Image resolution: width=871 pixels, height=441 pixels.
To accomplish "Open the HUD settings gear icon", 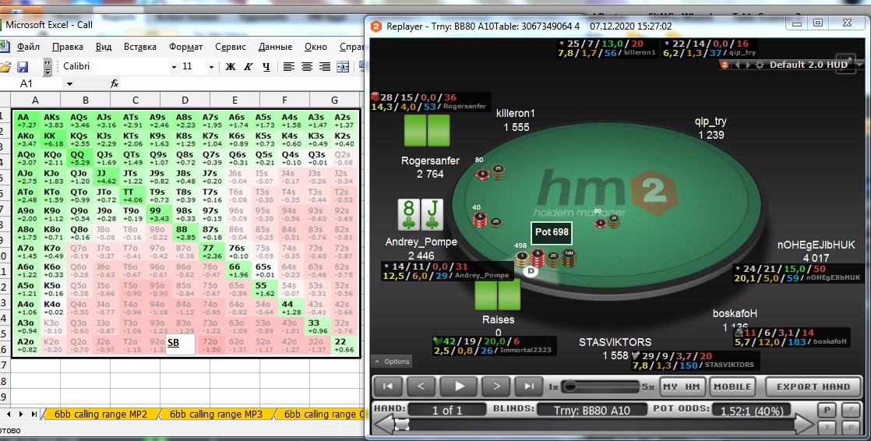I will [x=760, y=65].
